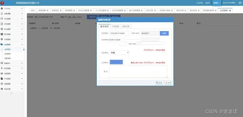The height and width of the screenshot is (117, 243).
Task: Click the loop-arrows icon for 流程管理
Action: click(x=2, y=73)
